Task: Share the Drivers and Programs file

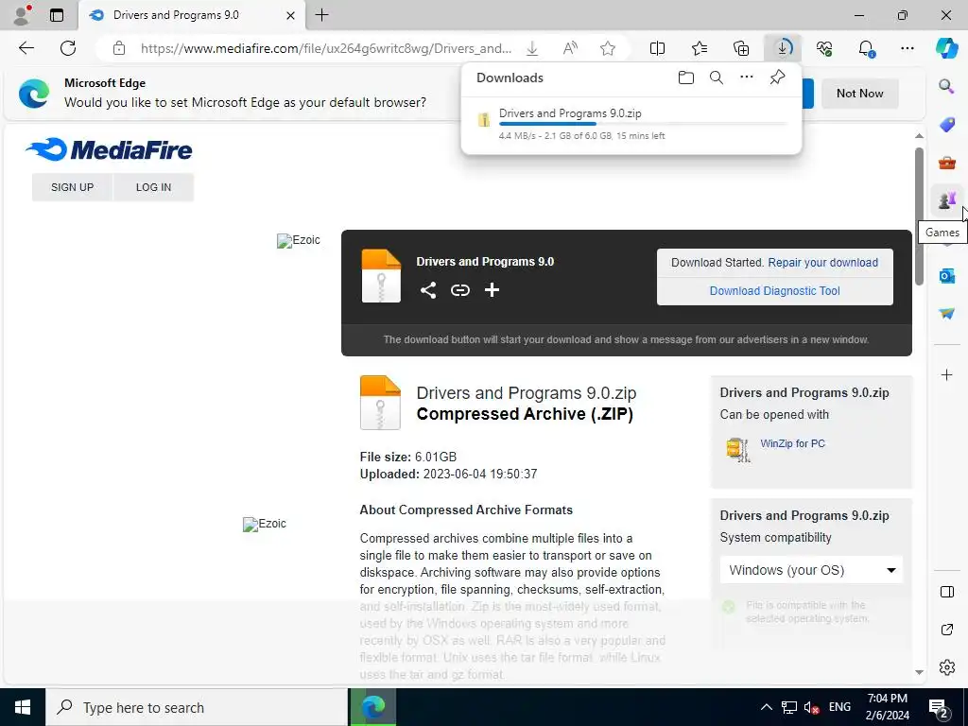Action: pos(428,290)
